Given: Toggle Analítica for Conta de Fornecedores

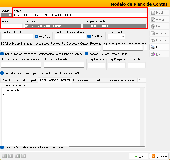Looking at the screenshot, I should (89, 36).
